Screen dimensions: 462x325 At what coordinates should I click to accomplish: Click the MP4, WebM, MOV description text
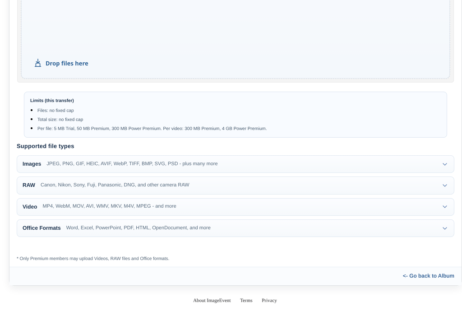click(x=109, y=206)
